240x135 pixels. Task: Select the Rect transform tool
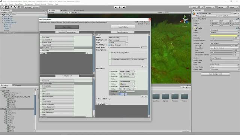pyautogui.click(x=19, y=7)
